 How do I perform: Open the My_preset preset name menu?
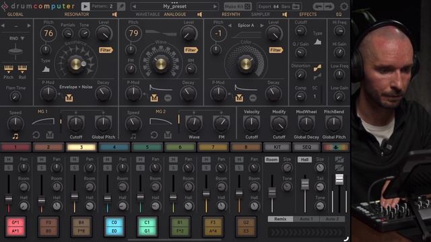tap(174, 6)
